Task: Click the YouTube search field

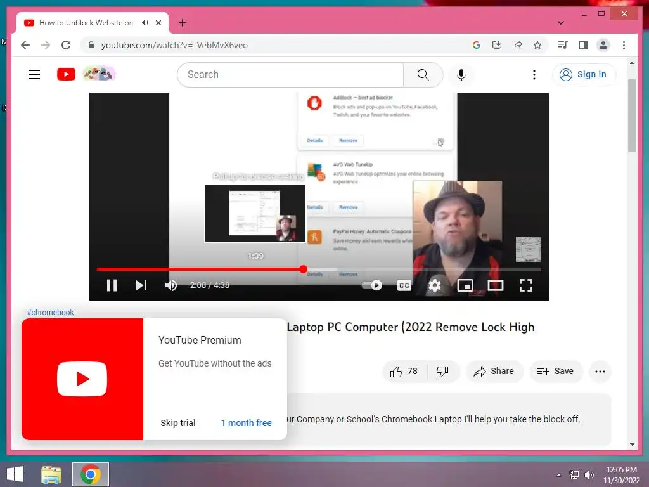Action: [290, 75]
